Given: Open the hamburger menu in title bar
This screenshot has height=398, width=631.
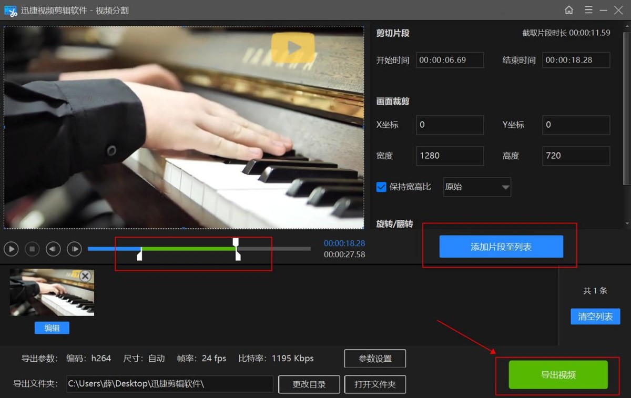Looking at the screenshot, I should click(x=588, y=10).
